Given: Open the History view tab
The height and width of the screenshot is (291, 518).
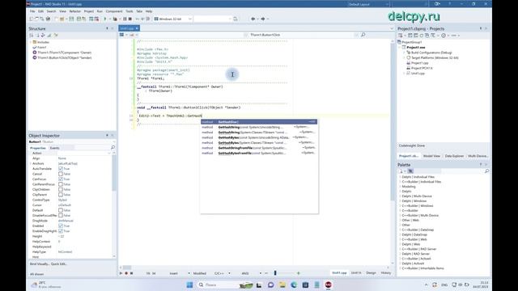Looking at the screenshot, I should coord(385,273).
